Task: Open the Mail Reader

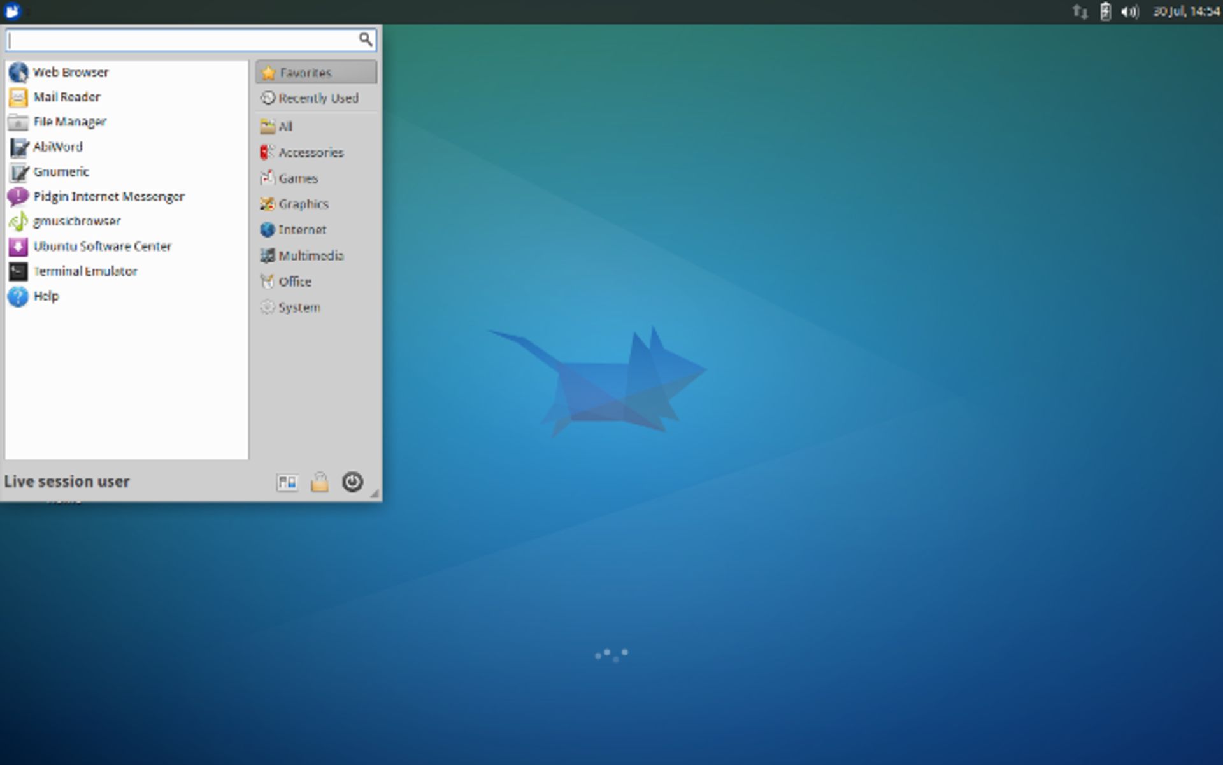Action: coord(67,97)
